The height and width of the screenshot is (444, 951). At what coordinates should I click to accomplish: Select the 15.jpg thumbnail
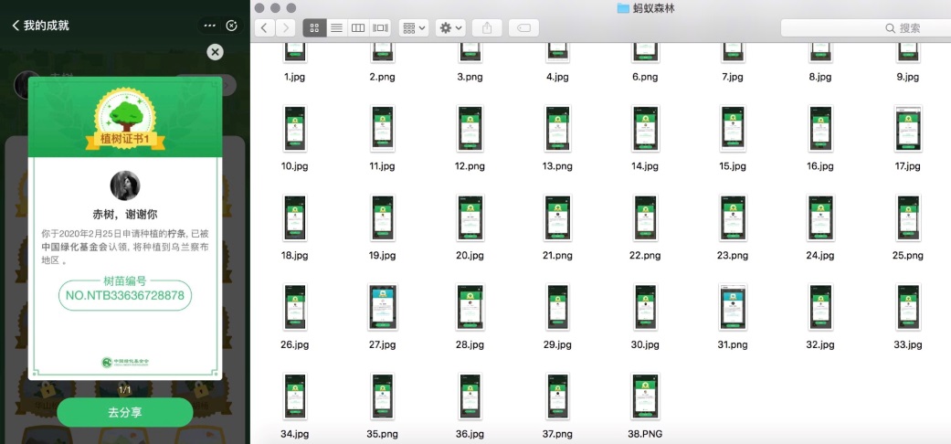tap(733, 129)
